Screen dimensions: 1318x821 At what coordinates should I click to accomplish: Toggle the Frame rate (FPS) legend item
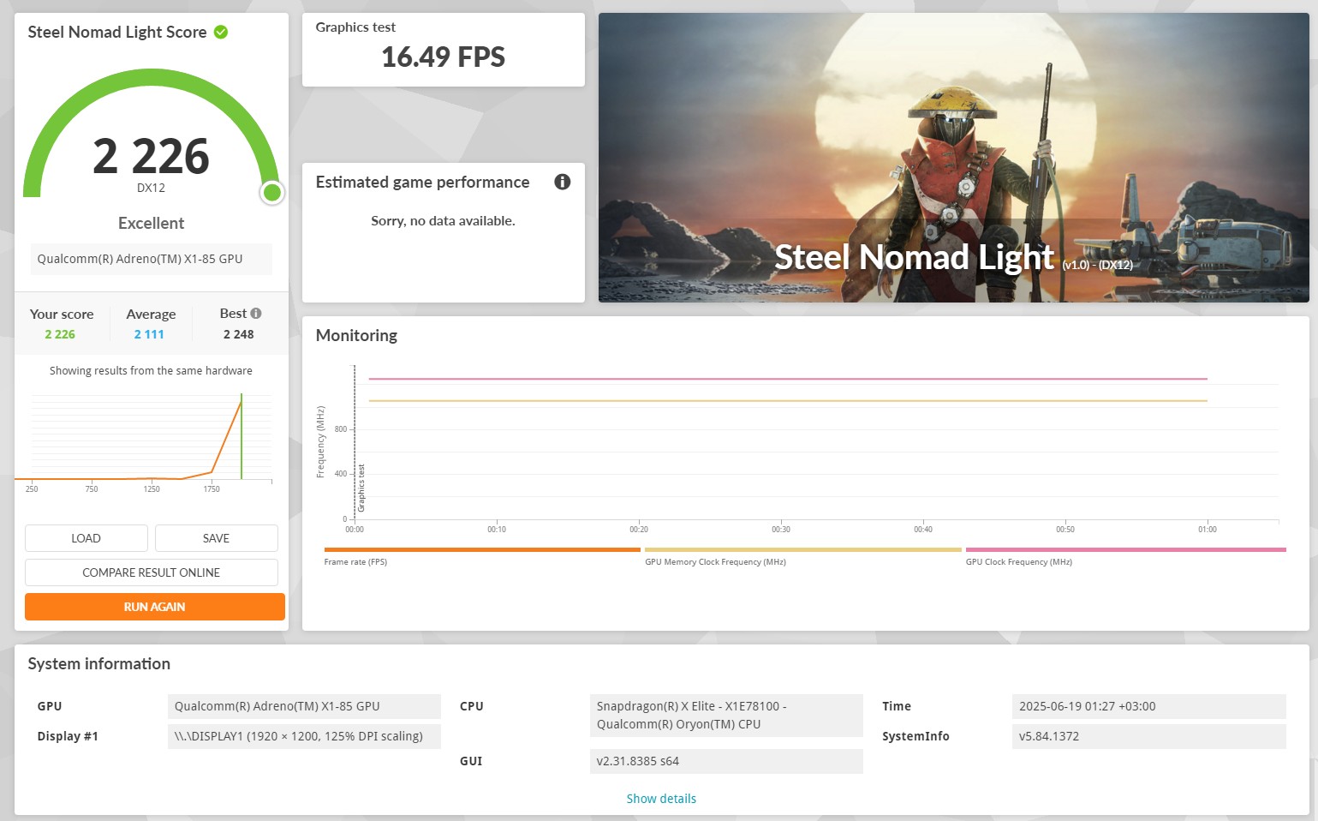coord(355,562)
